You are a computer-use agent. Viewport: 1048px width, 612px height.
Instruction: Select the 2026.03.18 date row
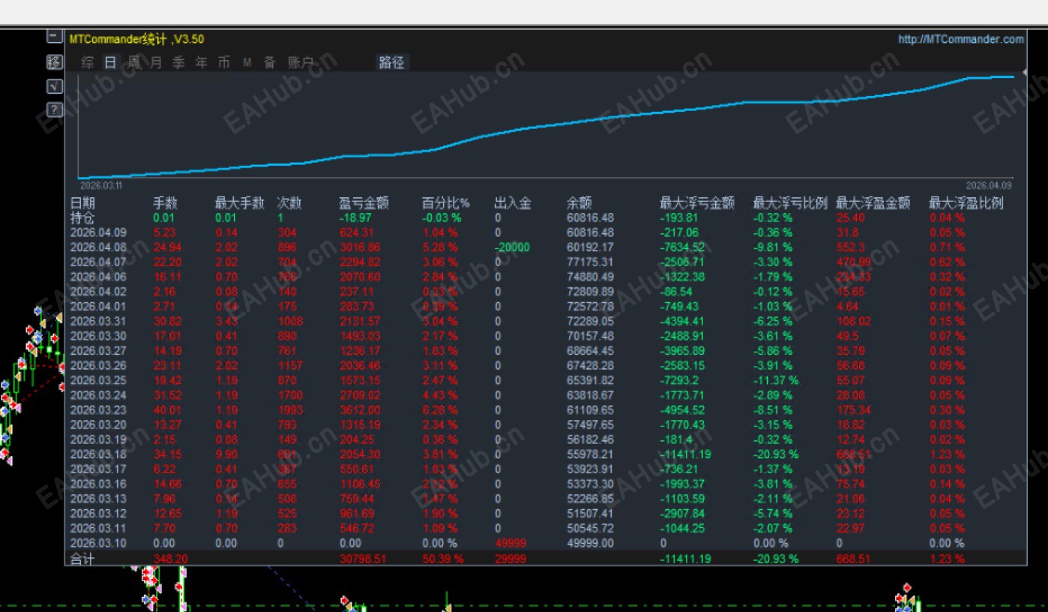point(98,454)
